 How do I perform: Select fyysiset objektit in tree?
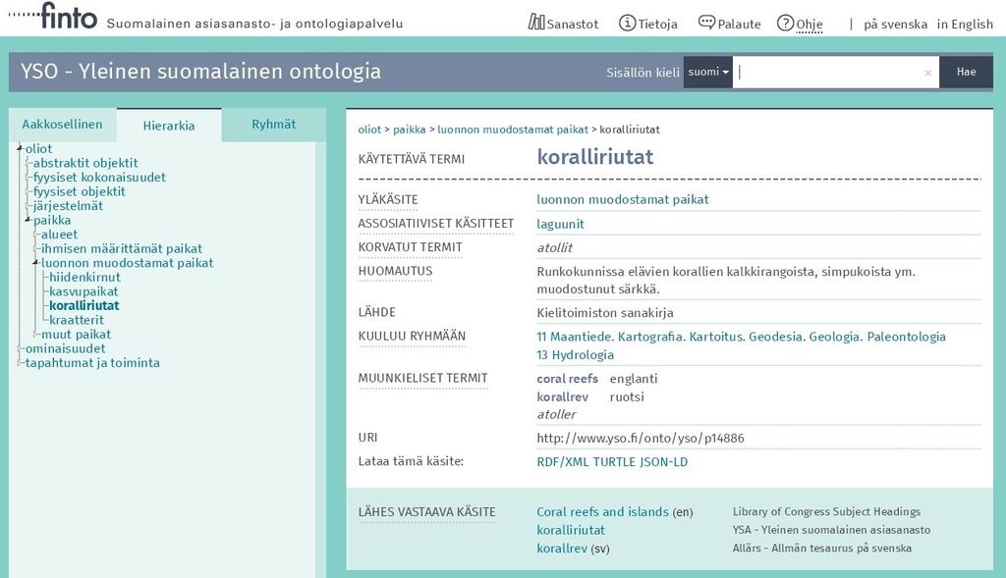[x=80, y=191]
